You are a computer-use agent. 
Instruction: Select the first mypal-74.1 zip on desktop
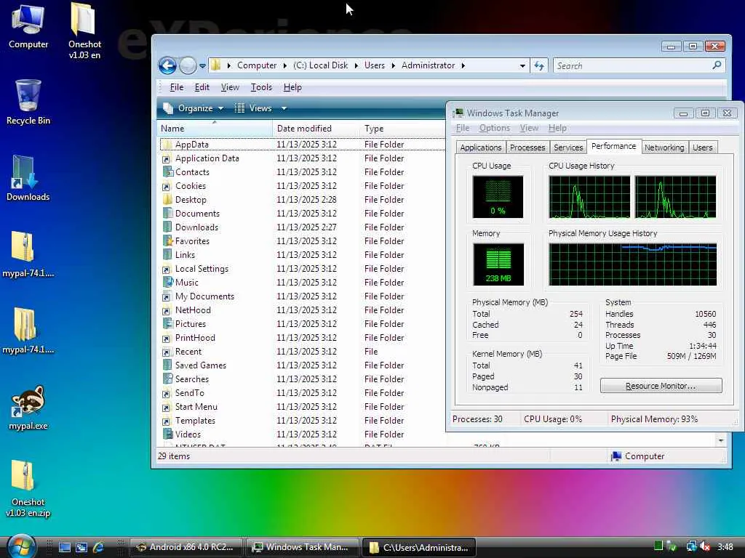[28, 254]
